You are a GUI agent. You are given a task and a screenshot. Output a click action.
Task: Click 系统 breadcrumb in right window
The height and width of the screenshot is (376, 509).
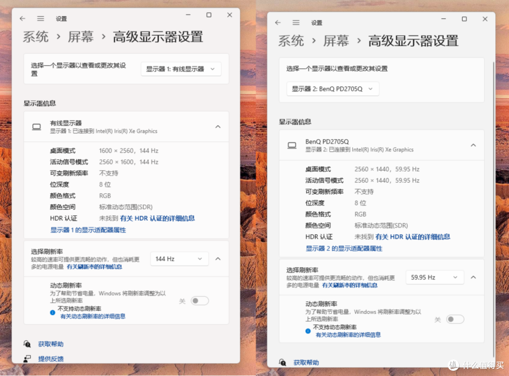(x=291, y=41)
